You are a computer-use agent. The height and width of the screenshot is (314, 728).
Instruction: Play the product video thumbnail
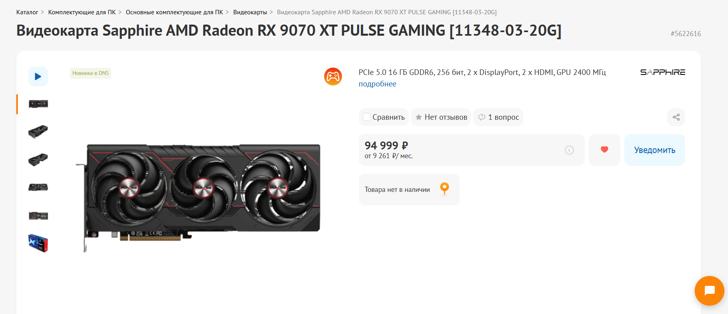[x=38, y=77]
